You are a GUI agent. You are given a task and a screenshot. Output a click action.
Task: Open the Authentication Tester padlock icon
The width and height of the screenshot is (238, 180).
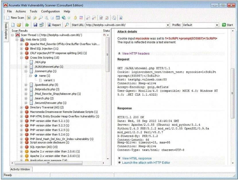click(75, 18)
